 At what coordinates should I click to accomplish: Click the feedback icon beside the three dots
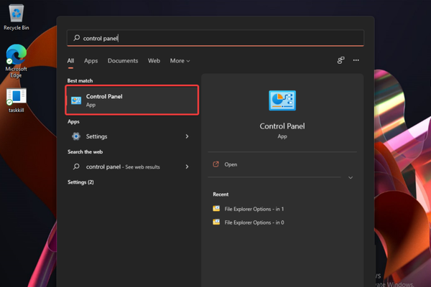click(x=340, y=61)
